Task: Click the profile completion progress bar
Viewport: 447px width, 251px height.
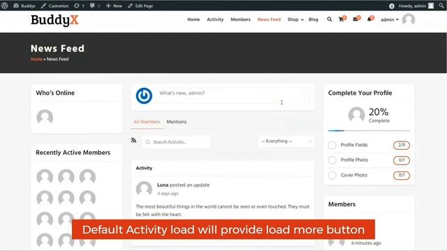Action: (369, 130)
